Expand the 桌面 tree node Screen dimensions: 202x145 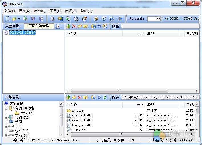pos(6,122)
